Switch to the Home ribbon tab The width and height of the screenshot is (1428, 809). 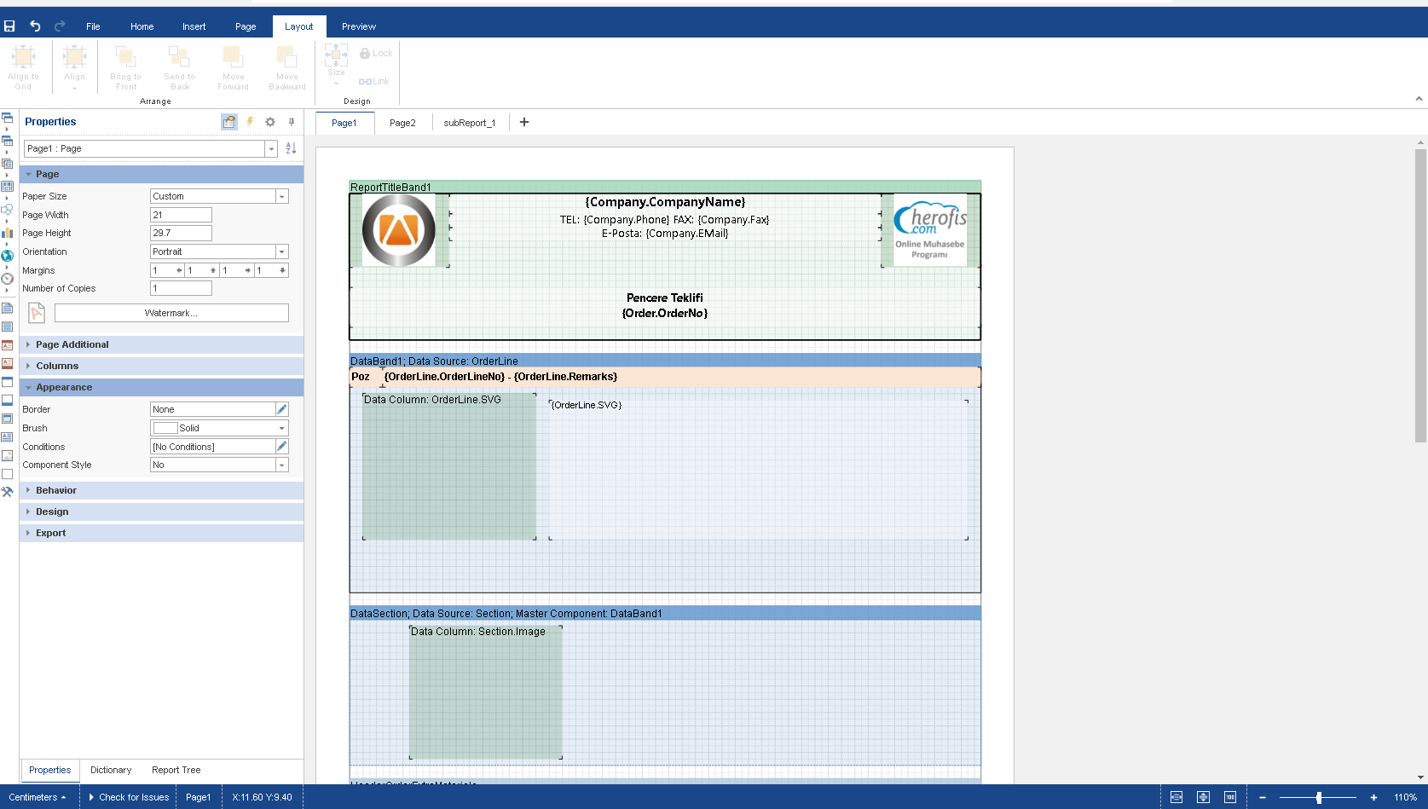pyautogui.click(x=142, y=26)
